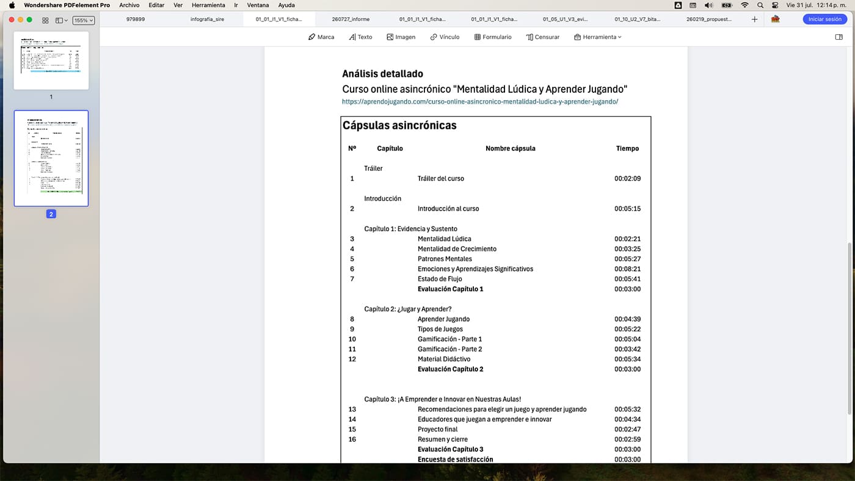The height and width of the screenshot is (481, 855).
Task: Click the 00:08:21 time value
Action: [627, 269]
